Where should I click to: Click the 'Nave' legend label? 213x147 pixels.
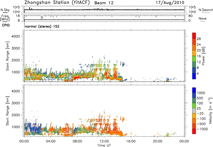[203, 18]
